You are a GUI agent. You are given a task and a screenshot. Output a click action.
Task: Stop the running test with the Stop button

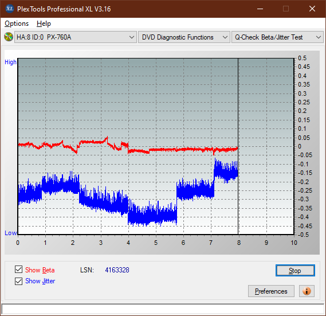tap(295, 271)
